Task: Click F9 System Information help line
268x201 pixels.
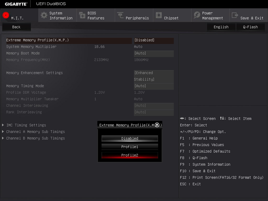Action: 205,164
